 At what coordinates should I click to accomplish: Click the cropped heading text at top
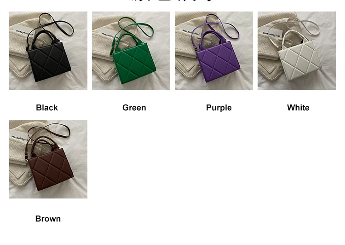pos(176,1)
